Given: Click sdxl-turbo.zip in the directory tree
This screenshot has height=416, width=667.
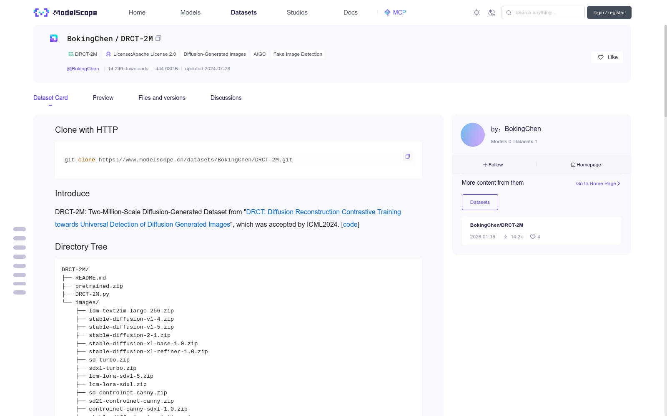Looking at the screenshot, I should tap(113, 368).
